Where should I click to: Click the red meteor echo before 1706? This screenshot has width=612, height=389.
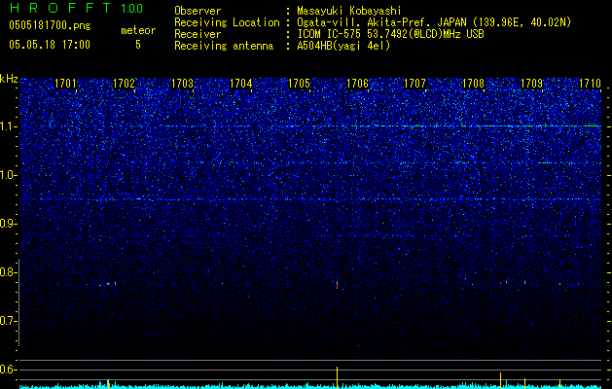pyautogui.click(x=337, y=285)
